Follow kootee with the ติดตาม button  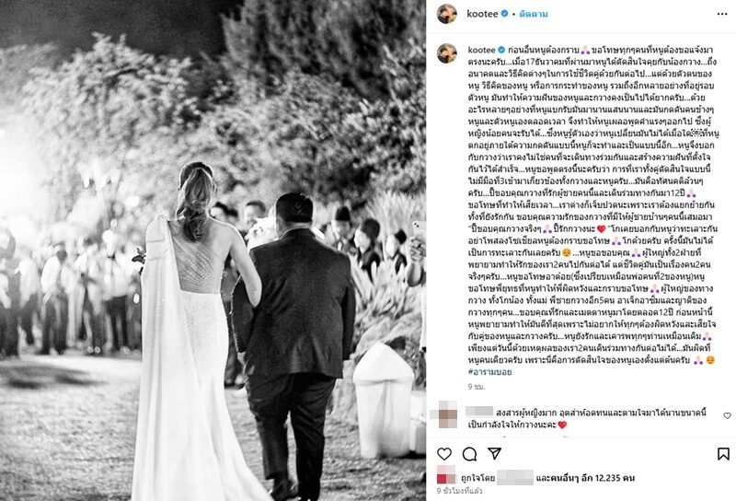point(534,14)
